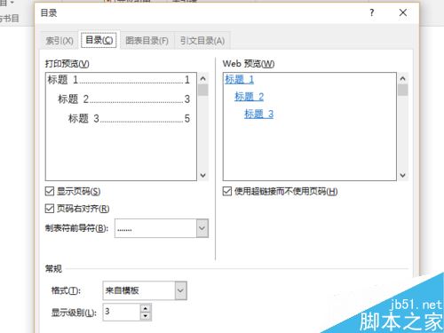Open the dialog help question mark
Screen dimensions: 444x333
[x=372, y=12]
